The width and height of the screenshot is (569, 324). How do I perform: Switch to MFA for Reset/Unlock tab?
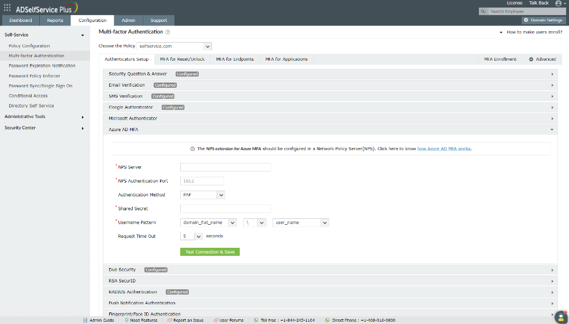(x=183, y=59)
